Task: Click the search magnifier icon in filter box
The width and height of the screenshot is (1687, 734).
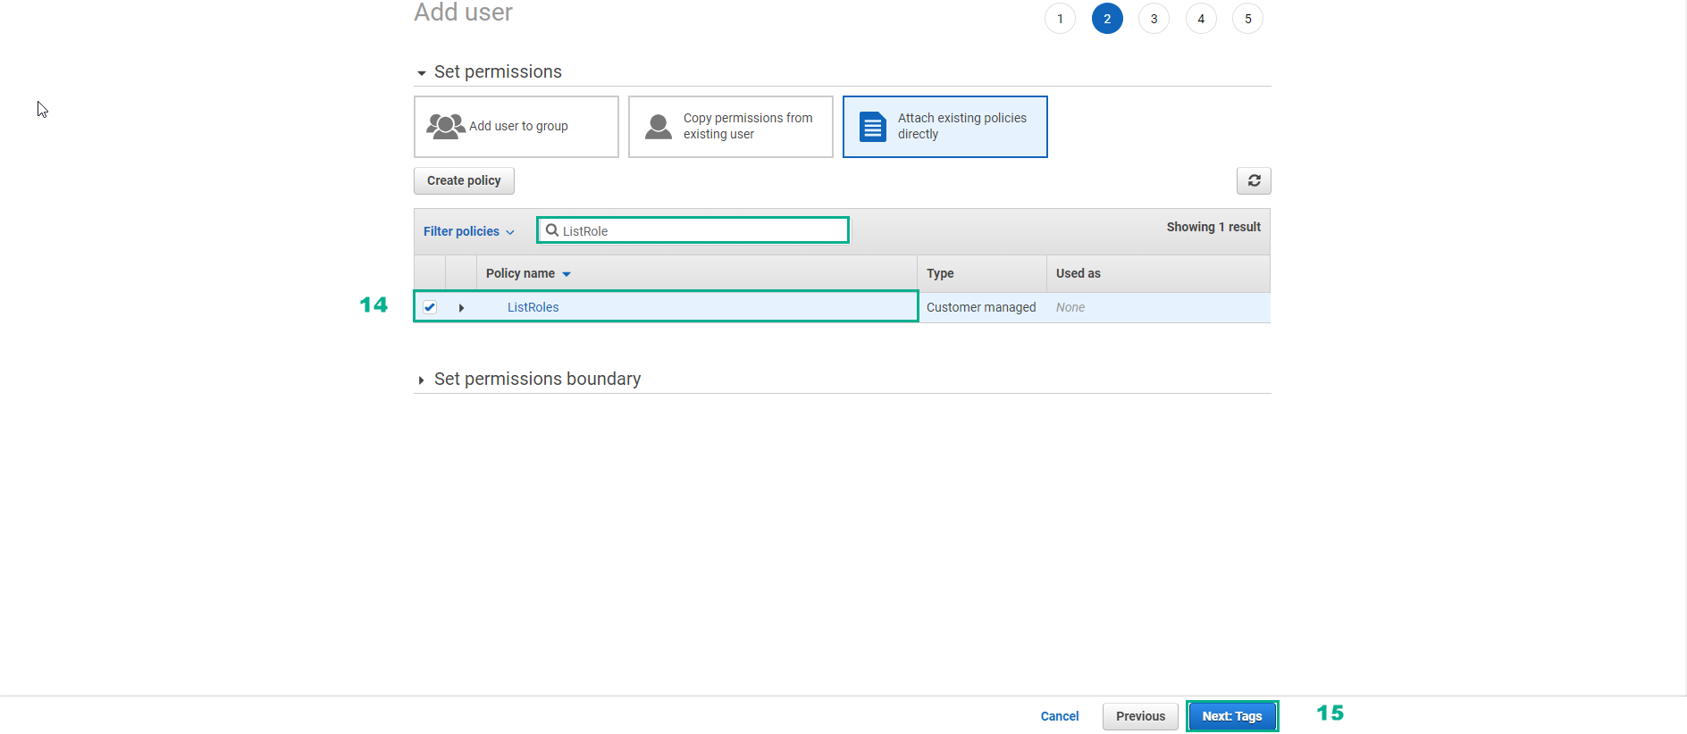Action: (552, 230)
